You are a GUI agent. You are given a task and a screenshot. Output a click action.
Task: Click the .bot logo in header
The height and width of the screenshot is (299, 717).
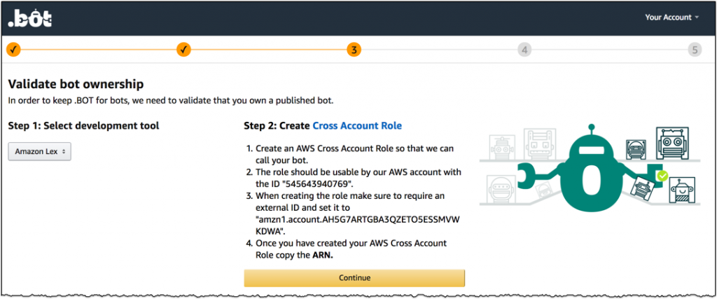click(x=30, y=18)
